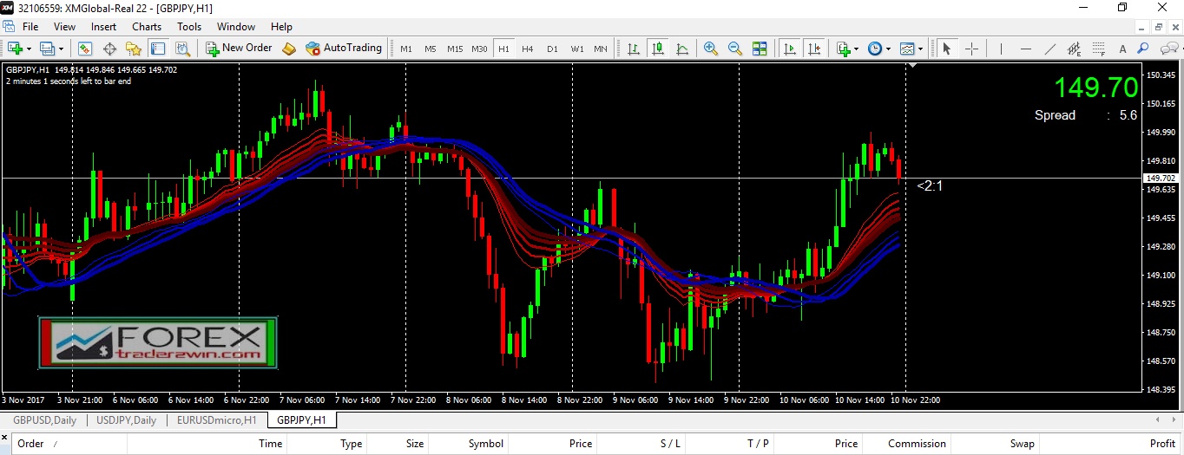Tile chart windows icon
This screenshot has width=1184, height=455.
click(760, 49)
